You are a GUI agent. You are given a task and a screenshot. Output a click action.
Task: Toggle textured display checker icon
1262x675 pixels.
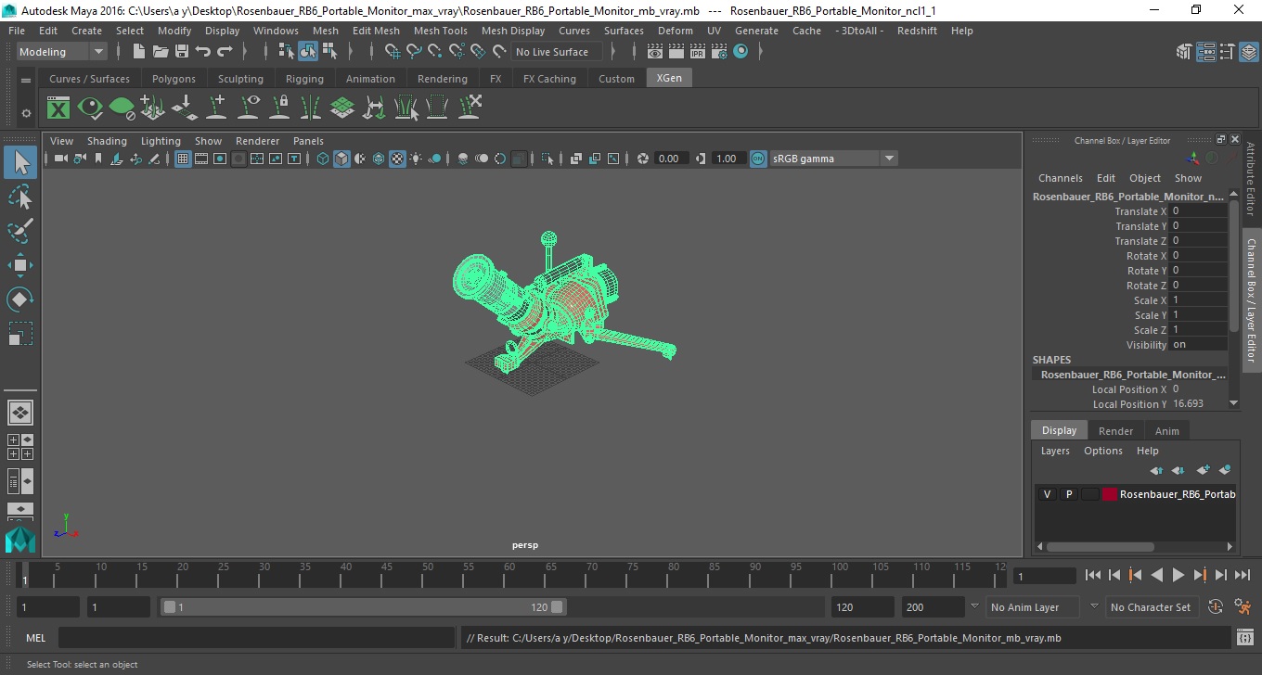point(397,159)
